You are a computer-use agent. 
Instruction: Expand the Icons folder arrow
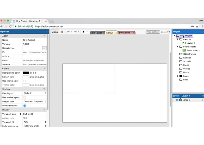point(178,76)
